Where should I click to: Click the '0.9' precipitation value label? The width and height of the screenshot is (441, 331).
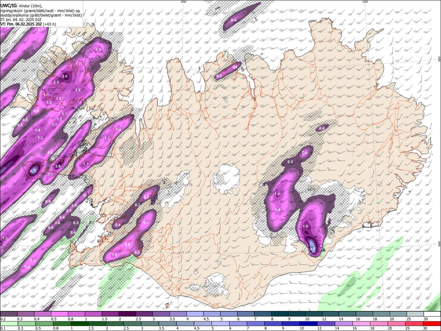tap(278, 210)
